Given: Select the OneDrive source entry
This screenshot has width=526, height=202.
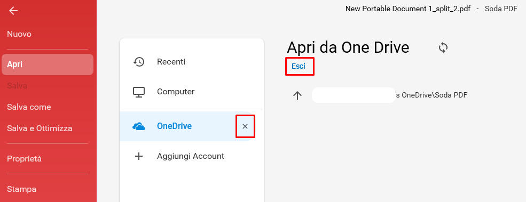Looking at the screenshot, I should (187, 126).
